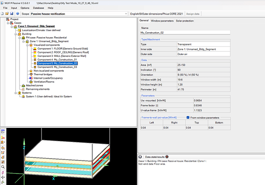This screenshot has height=185, width=265.
Task: Click the red status indicator beside Data state/results
Action: (167, 157)
